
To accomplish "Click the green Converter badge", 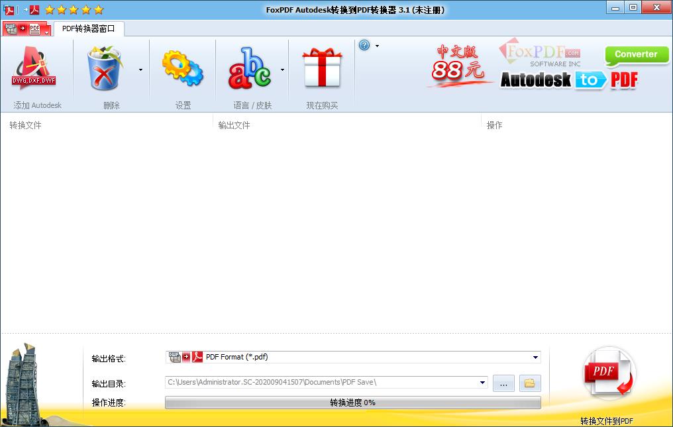I will pos(637,56).
